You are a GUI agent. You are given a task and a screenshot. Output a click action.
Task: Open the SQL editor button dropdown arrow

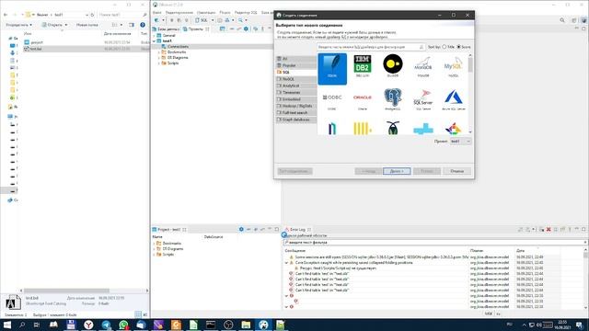213,20
